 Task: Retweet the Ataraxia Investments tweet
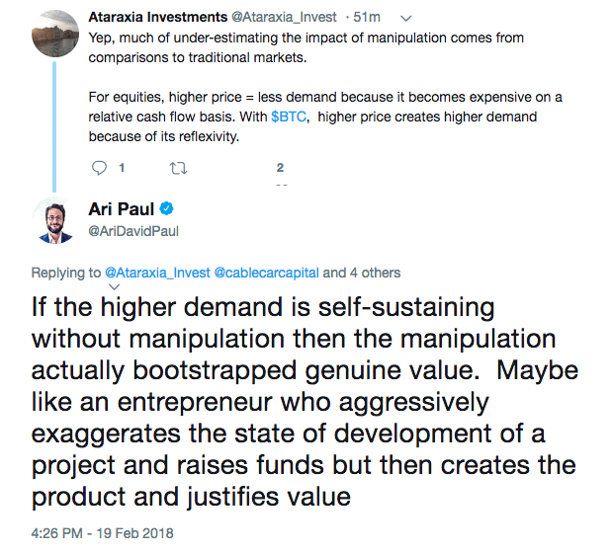tap(178, 168)
